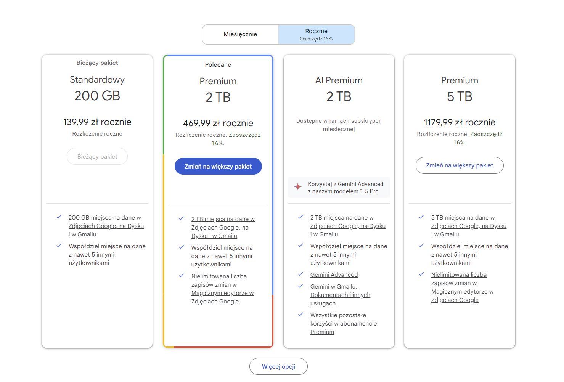This screenshot has width=564, height=382.
Task: Click checkmark beside sharing row in Polecane card
Action: (182, 247)
